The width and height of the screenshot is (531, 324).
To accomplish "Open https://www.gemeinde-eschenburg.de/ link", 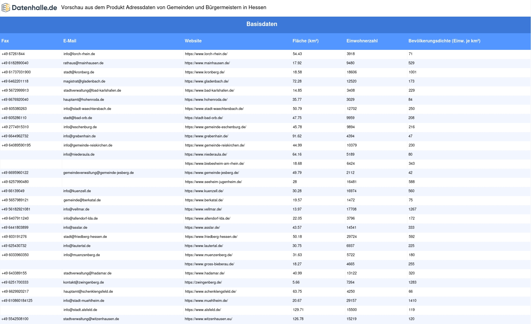I will pyautogui.click(x=216, y=127).
